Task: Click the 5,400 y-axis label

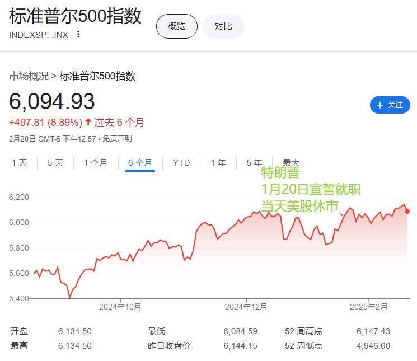Action: pyautogui.click(x=19, y=298)
